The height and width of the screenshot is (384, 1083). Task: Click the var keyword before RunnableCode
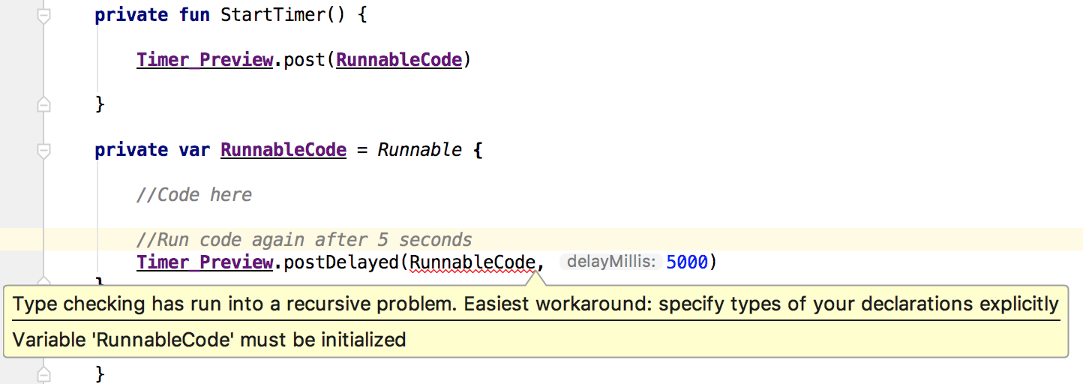click(x=194, y=150)
